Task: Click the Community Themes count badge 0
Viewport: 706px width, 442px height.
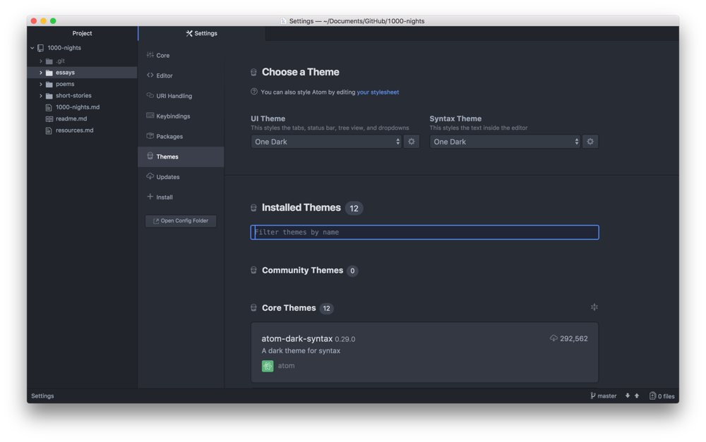Action: tap(352, 271)
